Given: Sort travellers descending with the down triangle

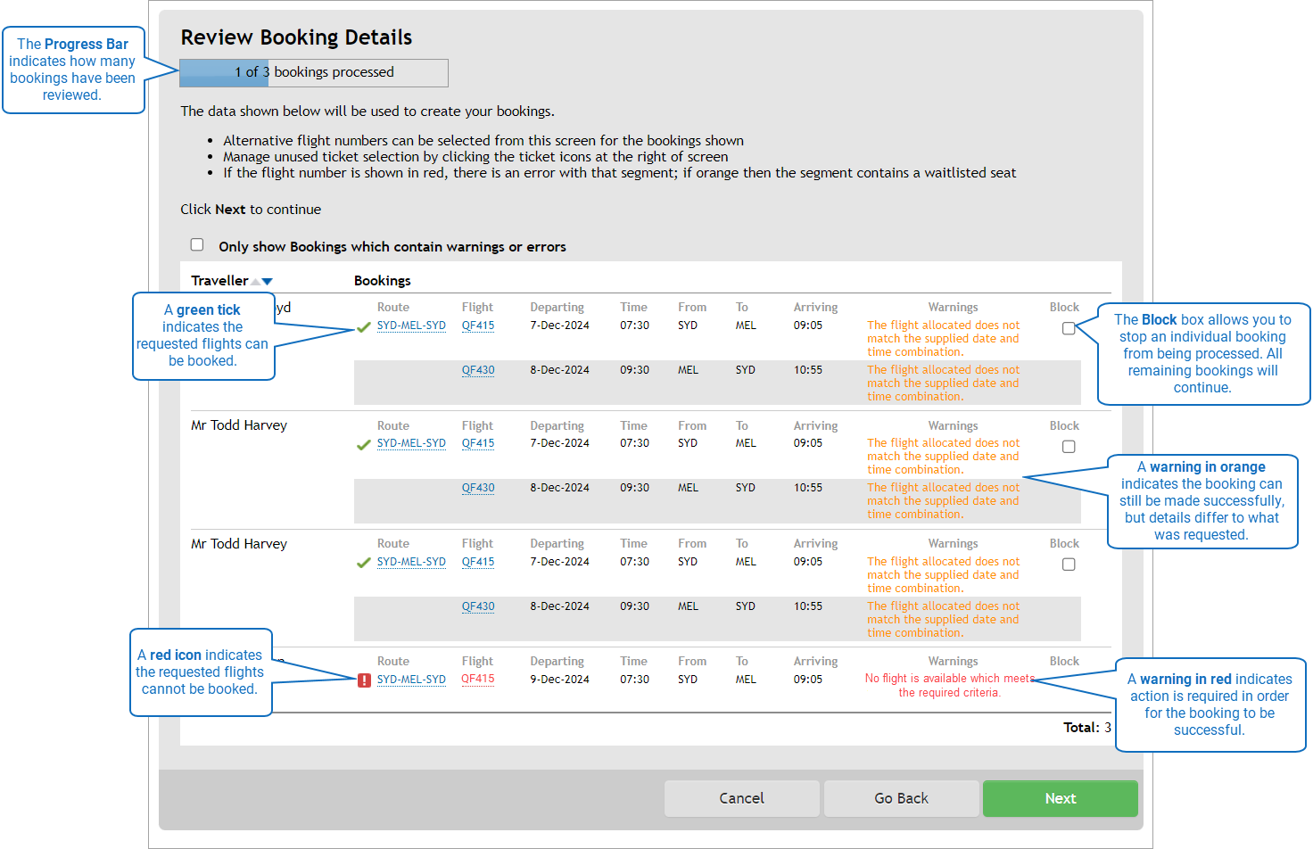Looking at the screenshot, I should point(268,280).
